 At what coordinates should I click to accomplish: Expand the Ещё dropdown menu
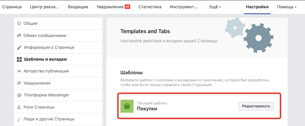[215, 7]
